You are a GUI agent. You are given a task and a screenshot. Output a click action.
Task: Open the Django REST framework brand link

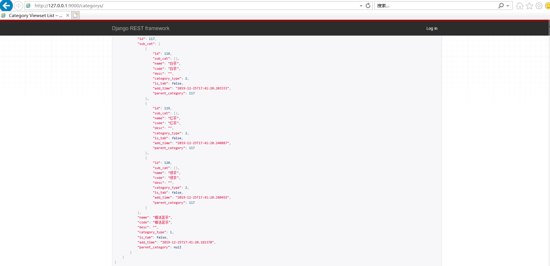click(x=141, y=28)
